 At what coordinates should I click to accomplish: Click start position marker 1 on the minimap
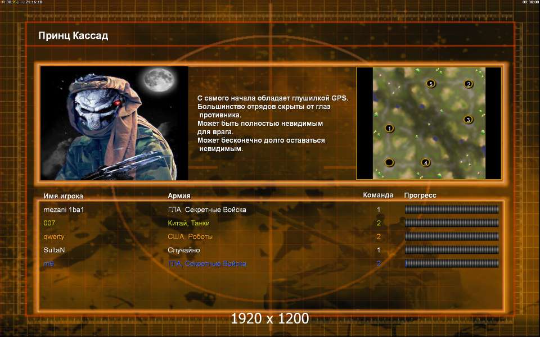[389, 128]
